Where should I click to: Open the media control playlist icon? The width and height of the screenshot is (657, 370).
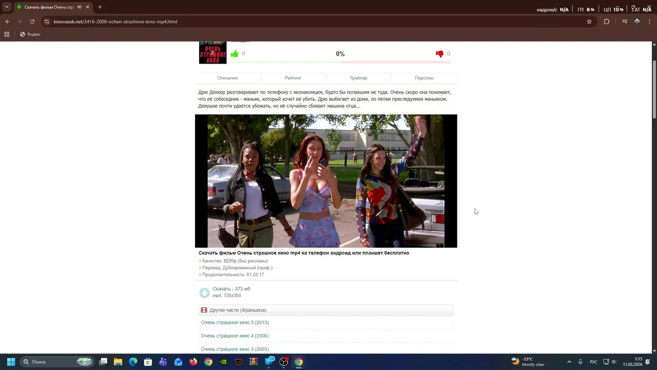pos(625,22)
